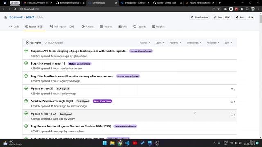Click author ghbakhtiari
Image resolution: width=262 pixels, height=147 pixels.
click(x=80, y=56)
